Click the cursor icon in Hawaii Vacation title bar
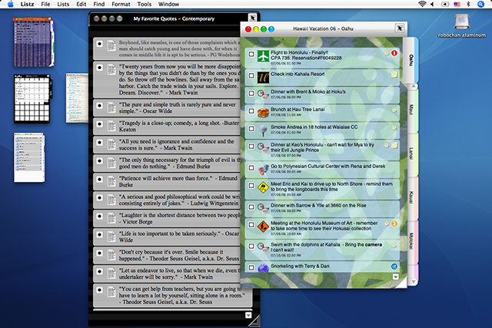 click(x=400, y=28)
